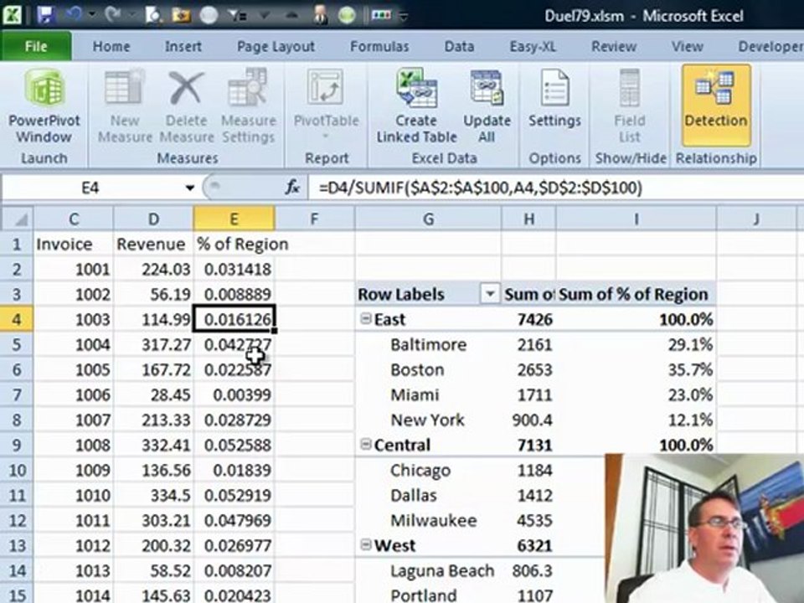Viewport: 804px width, 603px height.
Task: Click the Milwaukee row label
Action: pyautogui.click(x=433, y=520)
